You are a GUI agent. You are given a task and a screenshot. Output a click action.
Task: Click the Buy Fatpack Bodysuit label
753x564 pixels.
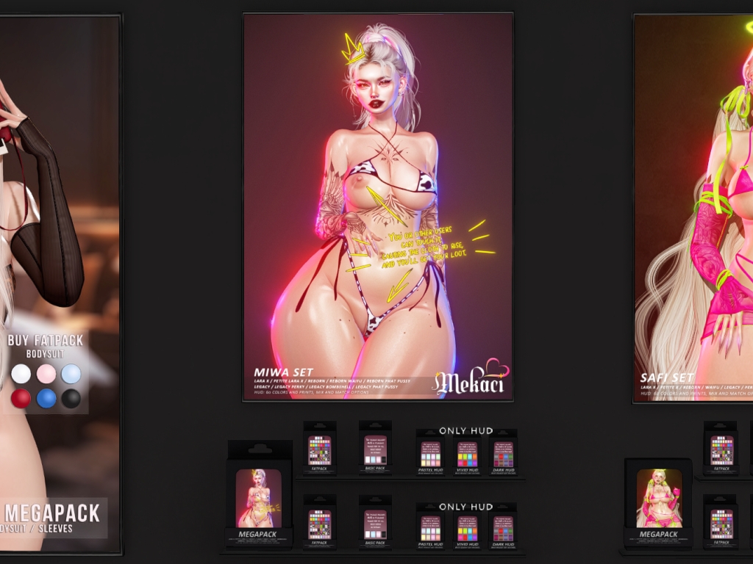coord(46,347)
